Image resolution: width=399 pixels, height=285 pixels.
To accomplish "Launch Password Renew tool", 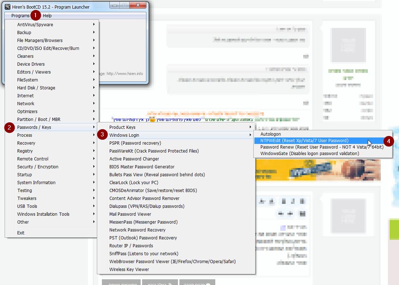I will (x=323, y=147).
